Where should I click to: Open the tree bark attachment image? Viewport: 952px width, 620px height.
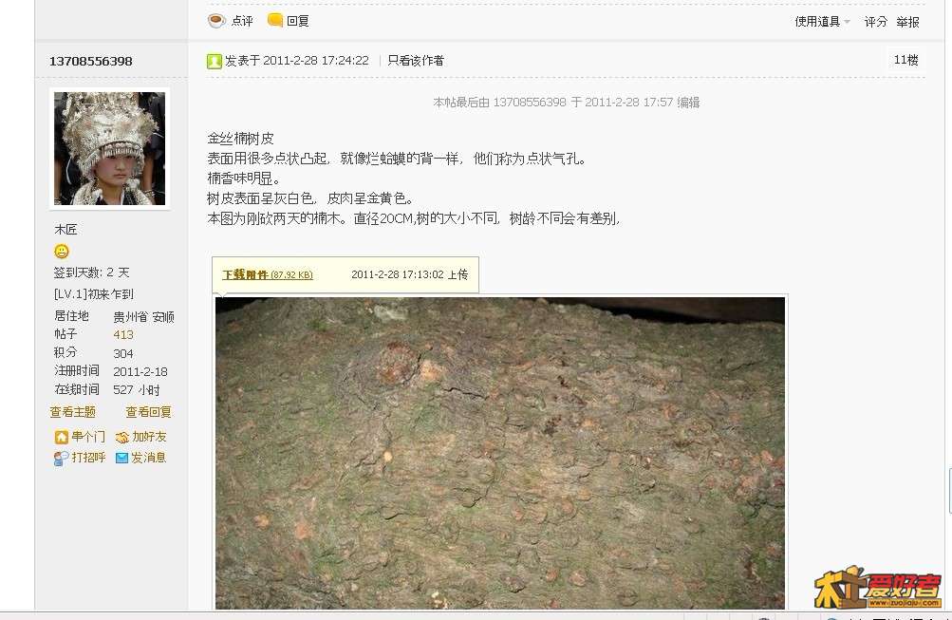point(500,453)
